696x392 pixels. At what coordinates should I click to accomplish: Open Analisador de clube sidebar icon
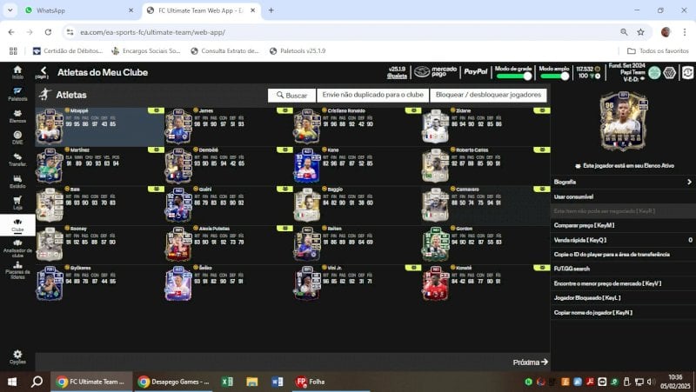pos(17,249)
